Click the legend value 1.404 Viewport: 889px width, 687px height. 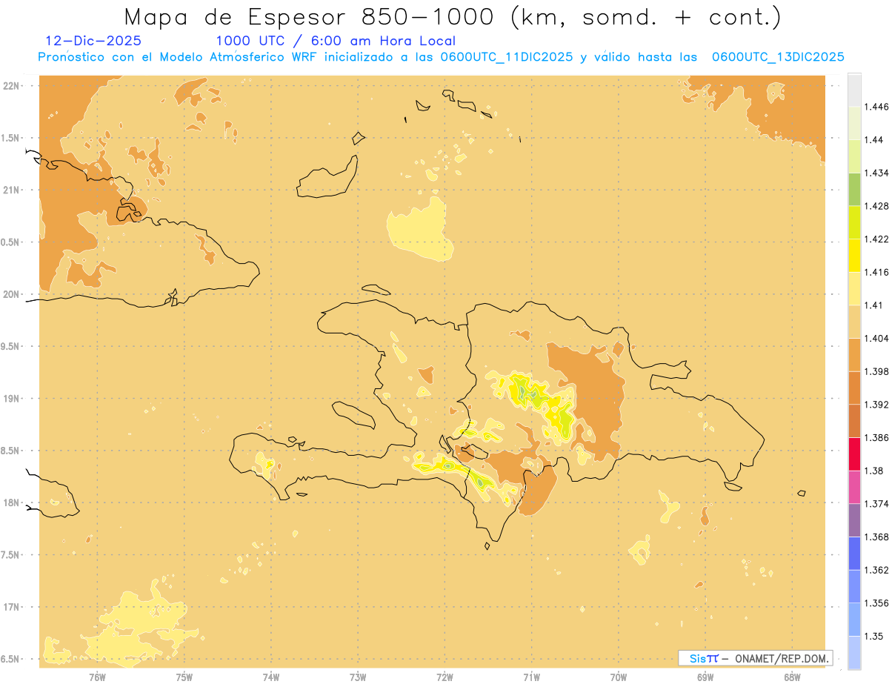click(x=877, y=338)
